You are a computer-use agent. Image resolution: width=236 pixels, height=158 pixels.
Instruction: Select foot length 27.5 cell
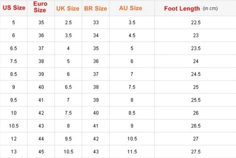(x=196, y=151)
